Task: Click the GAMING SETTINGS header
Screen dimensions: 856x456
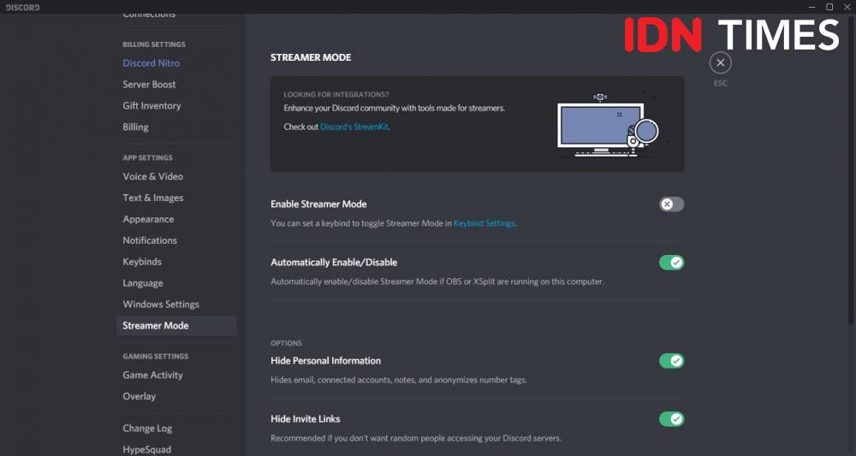Action: click(156, 356)
